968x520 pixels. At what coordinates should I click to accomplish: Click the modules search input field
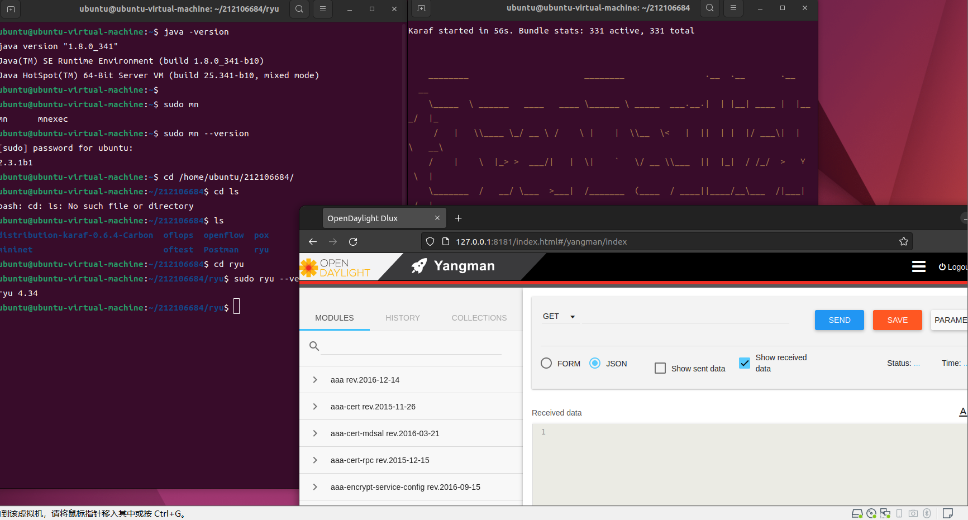411,346
